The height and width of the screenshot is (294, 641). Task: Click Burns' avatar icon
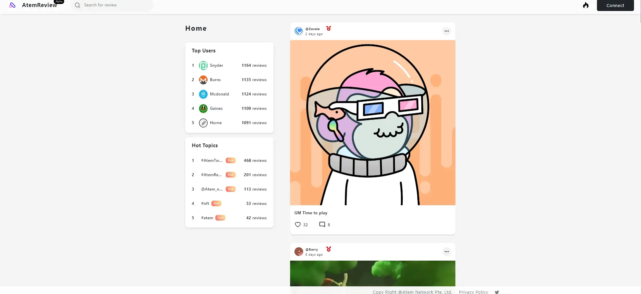(203, 80)
